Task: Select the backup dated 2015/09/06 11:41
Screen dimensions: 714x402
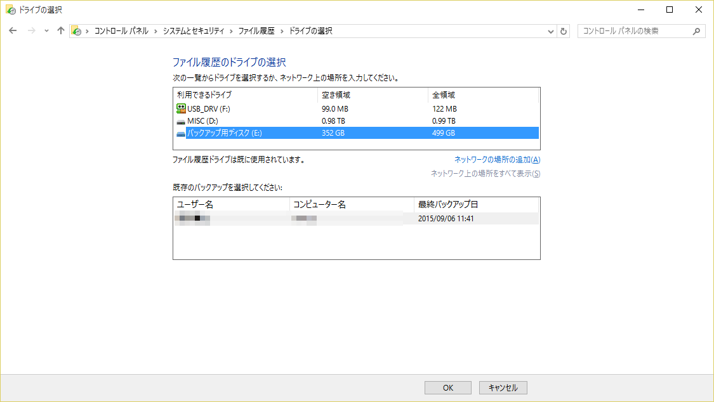Action: pos(446,219)
